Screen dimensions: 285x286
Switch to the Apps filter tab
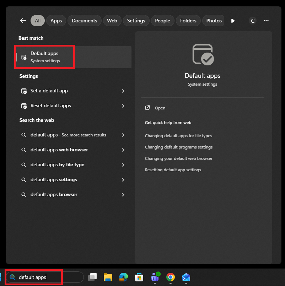[x=56, y=21]
